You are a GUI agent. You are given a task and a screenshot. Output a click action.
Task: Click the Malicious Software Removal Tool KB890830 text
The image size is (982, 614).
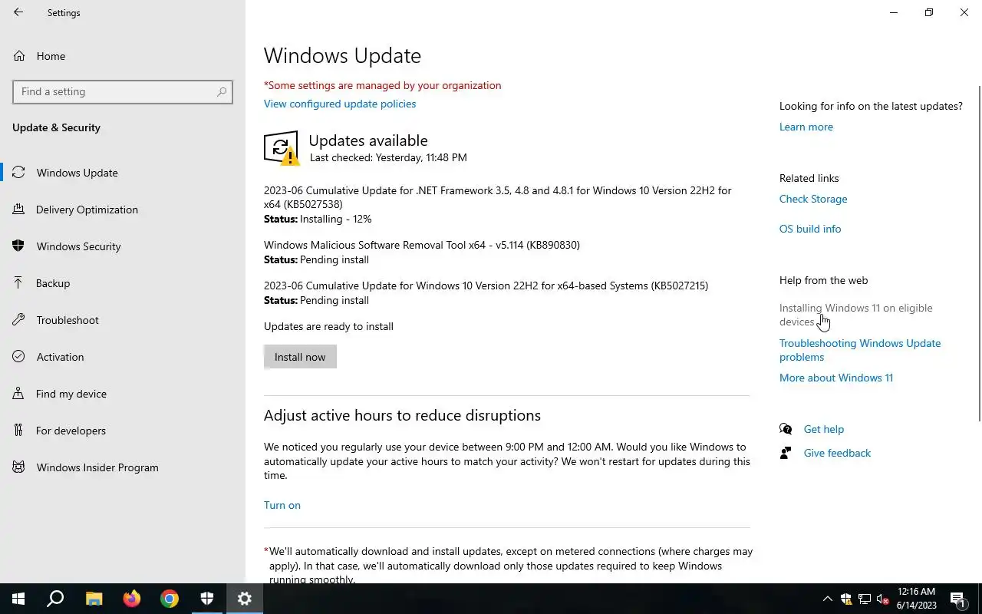(x=422, y=245)
